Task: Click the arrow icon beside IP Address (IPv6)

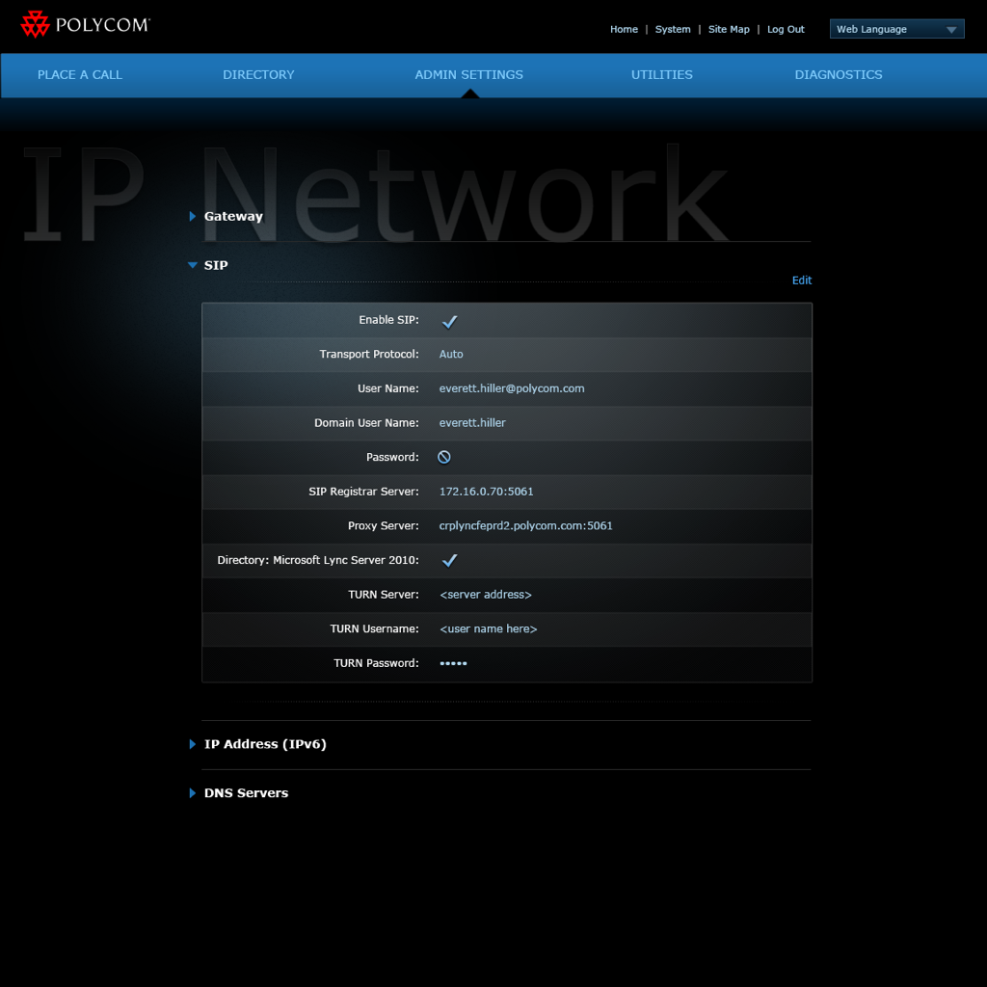Action: (192, 744)
